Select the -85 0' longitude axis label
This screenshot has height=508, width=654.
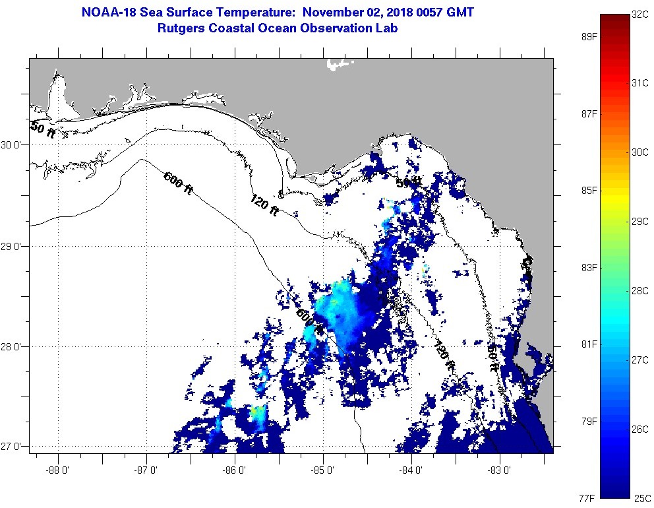[323, 470]
